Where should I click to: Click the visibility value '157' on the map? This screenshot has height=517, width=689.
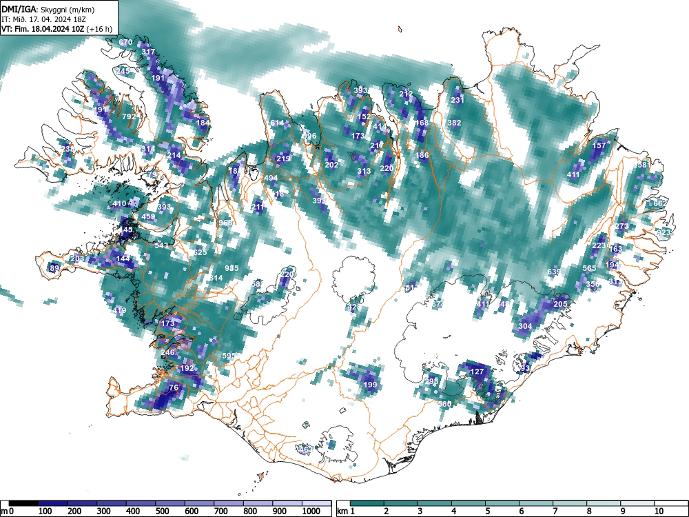(599, 145)
